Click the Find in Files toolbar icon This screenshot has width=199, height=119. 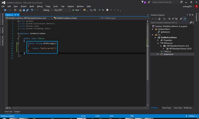click(84, 10)
